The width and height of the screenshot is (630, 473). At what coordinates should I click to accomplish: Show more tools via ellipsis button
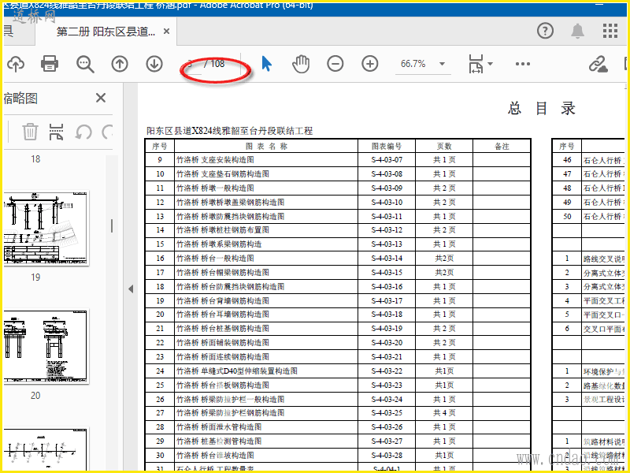pyautogui.click(x=523, y=64)
